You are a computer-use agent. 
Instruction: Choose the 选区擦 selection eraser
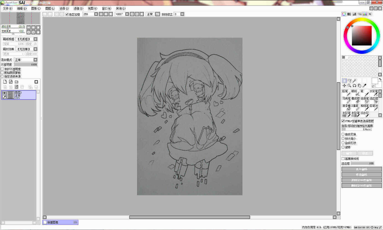374,100
